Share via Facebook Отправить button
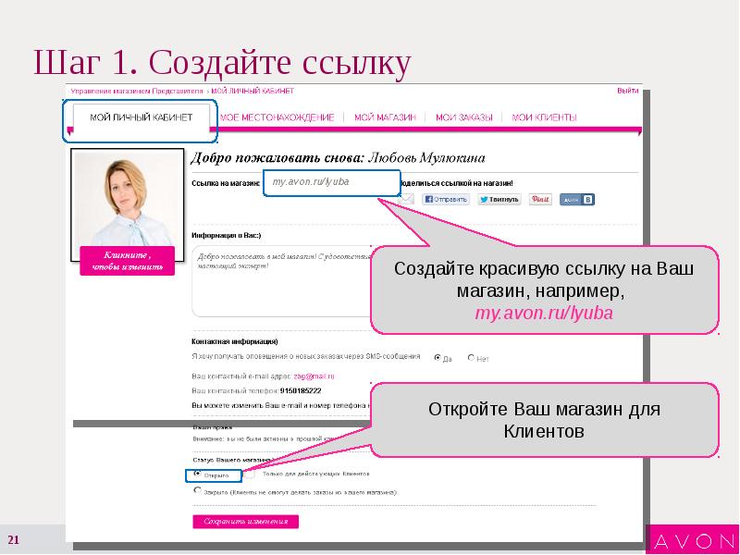740x555 pixels. (446, 199)
